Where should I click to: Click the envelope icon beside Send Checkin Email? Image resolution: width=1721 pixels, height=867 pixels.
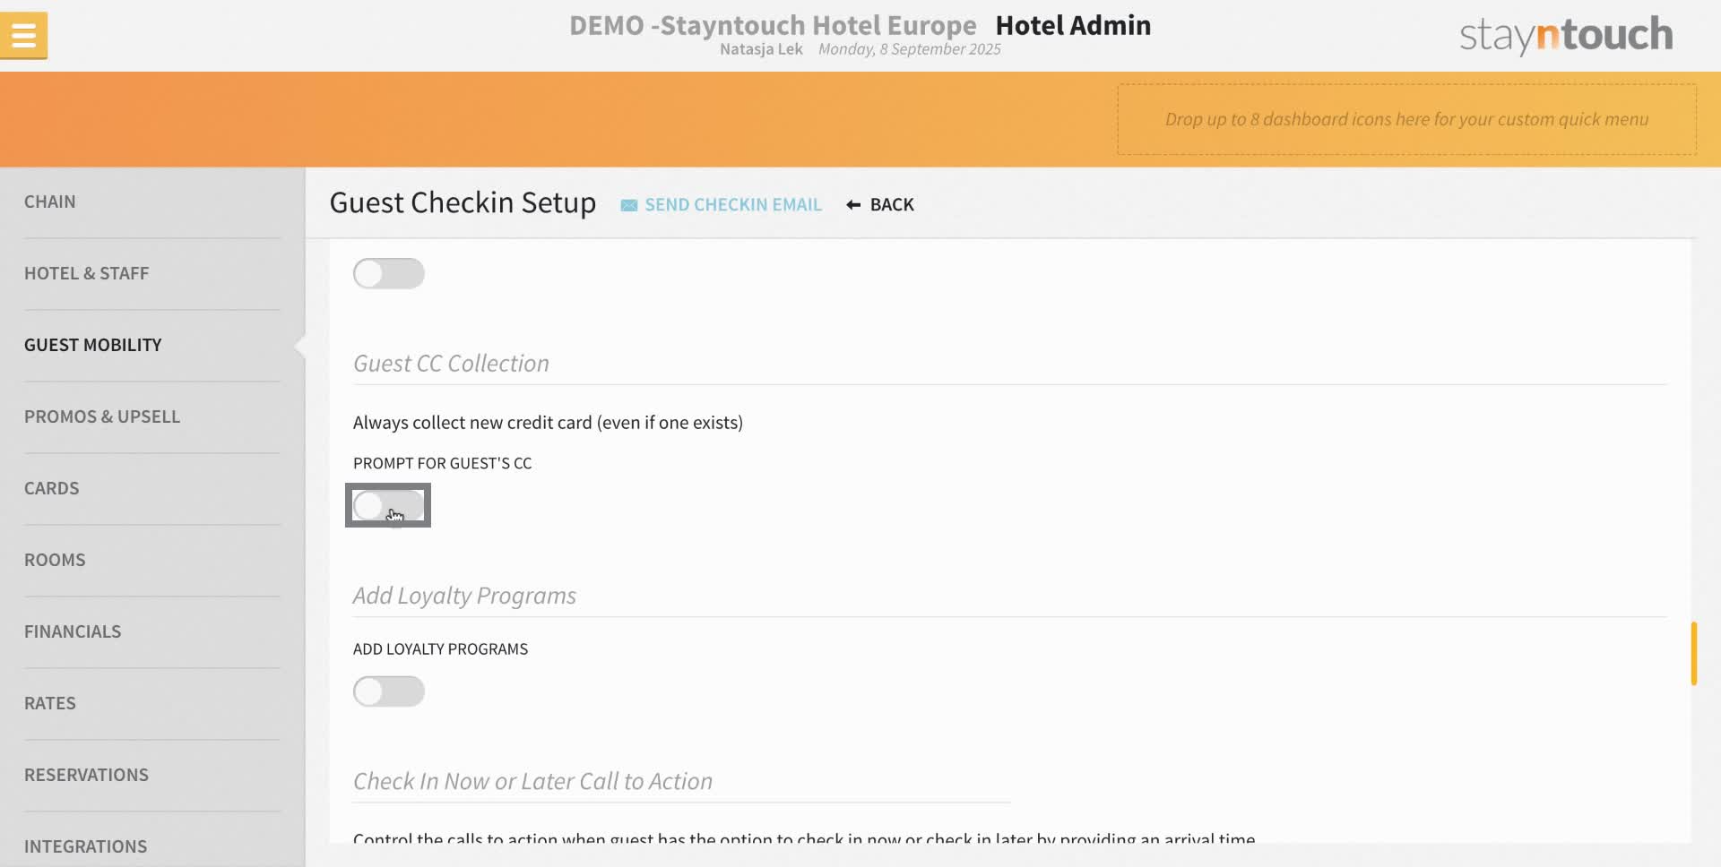(628, 204)
